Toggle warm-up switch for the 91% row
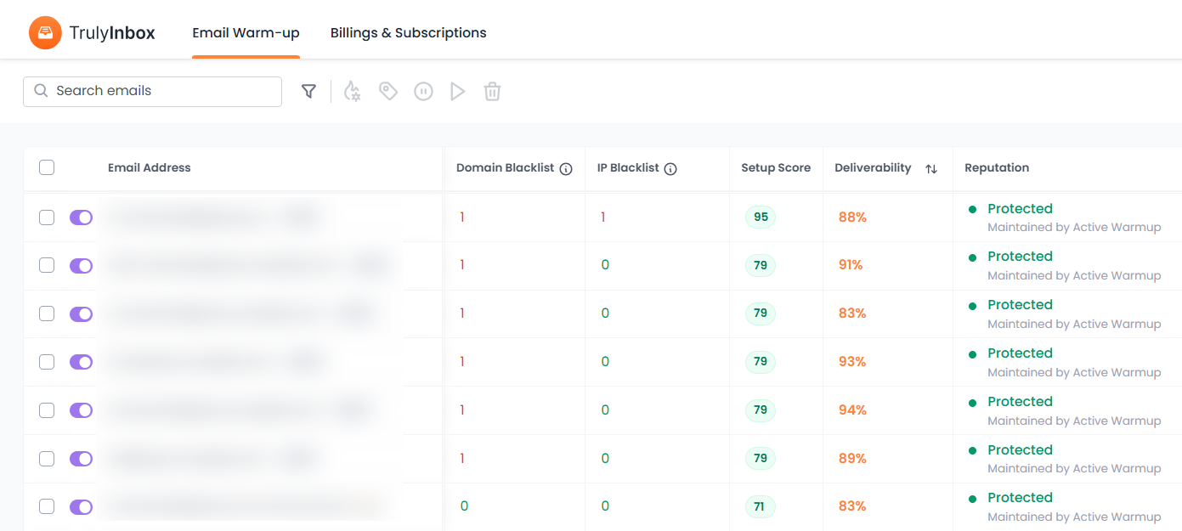The image size is (1182, 531). click(x=81, y=266)
